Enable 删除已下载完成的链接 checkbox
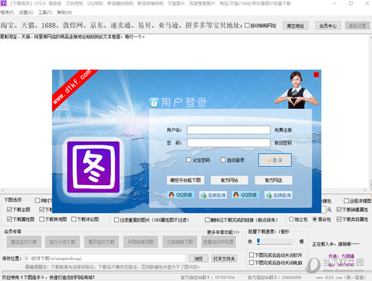 point(208,220)
